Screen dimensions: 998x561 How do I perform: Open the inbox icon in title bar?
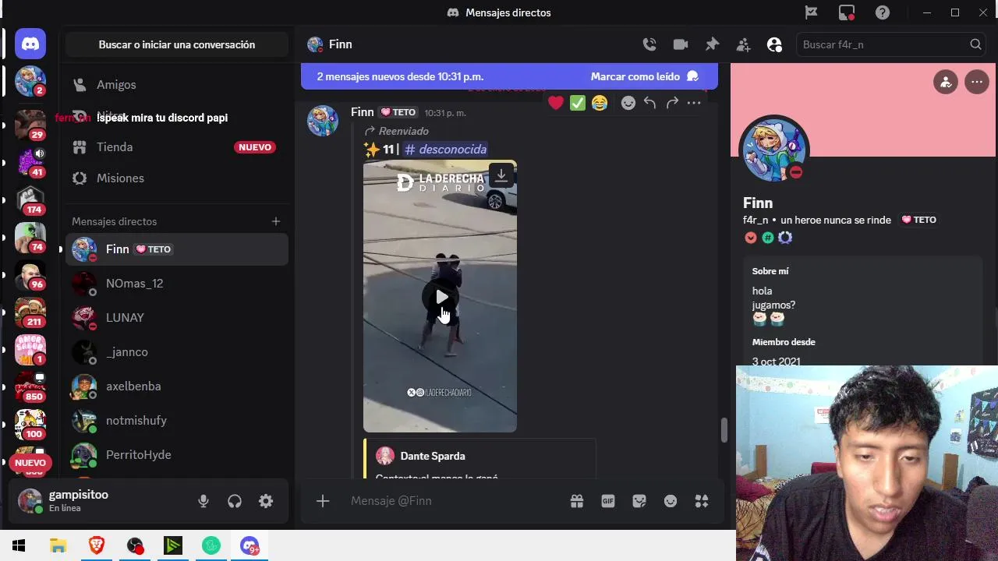coord(847,12)
